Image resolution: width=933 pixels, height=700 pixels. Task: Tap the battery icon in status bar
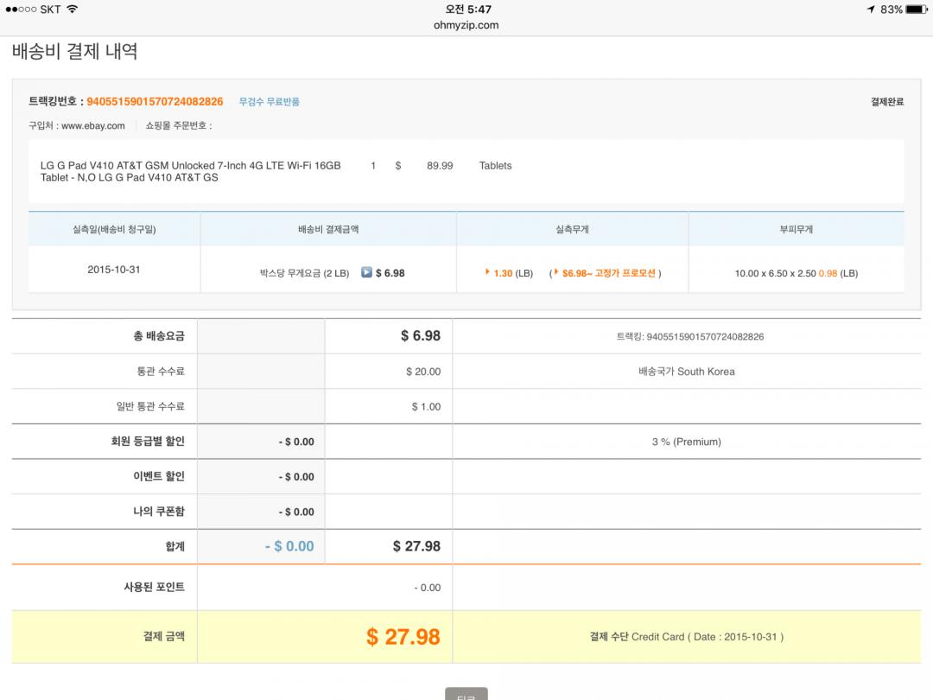(x=918, y=10)
